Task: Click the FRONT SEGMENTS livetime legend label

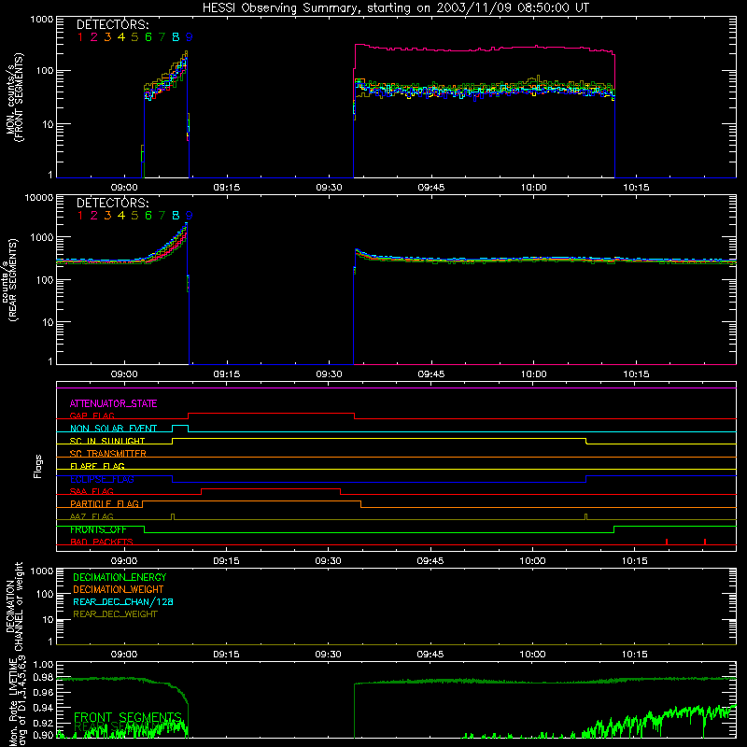Action: pos(128,717)
